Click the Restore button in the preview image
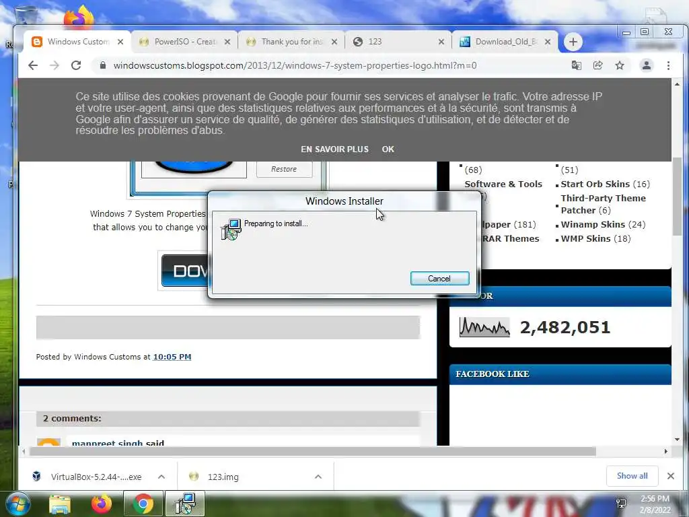 [284, 169]
